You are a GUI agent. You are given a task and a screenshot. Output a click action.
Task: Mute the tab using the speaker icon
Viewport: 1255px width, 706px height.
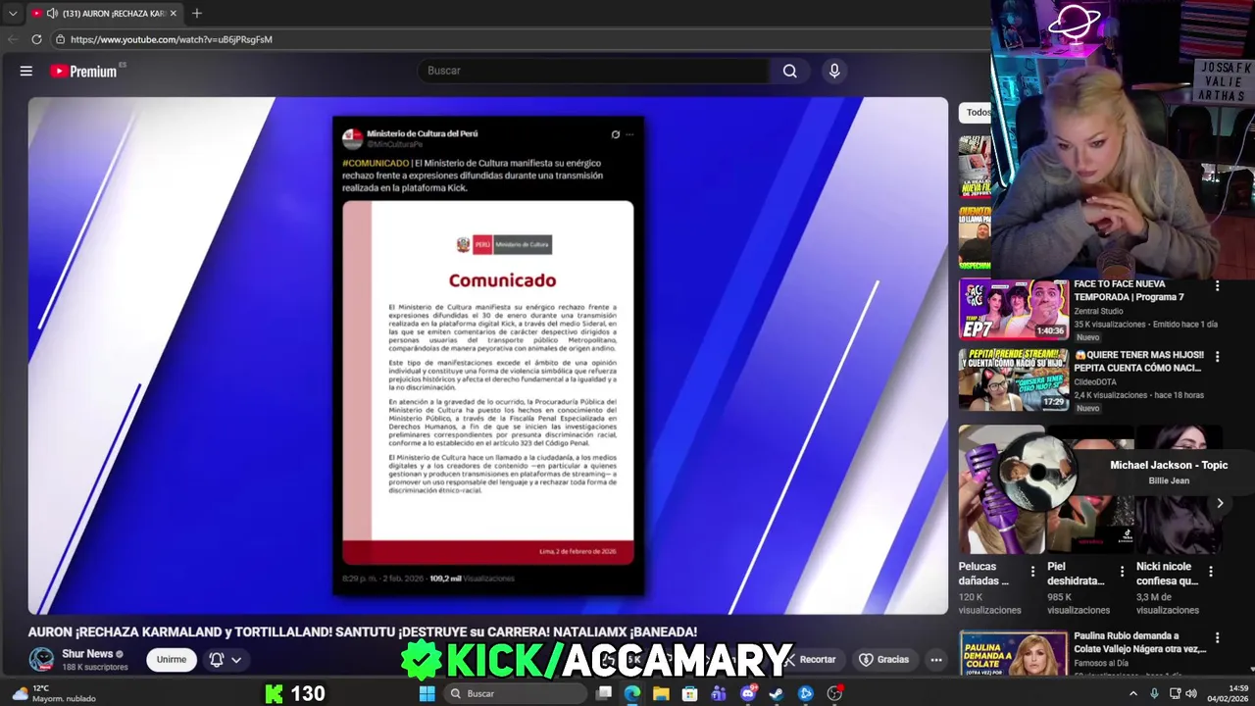52,14
